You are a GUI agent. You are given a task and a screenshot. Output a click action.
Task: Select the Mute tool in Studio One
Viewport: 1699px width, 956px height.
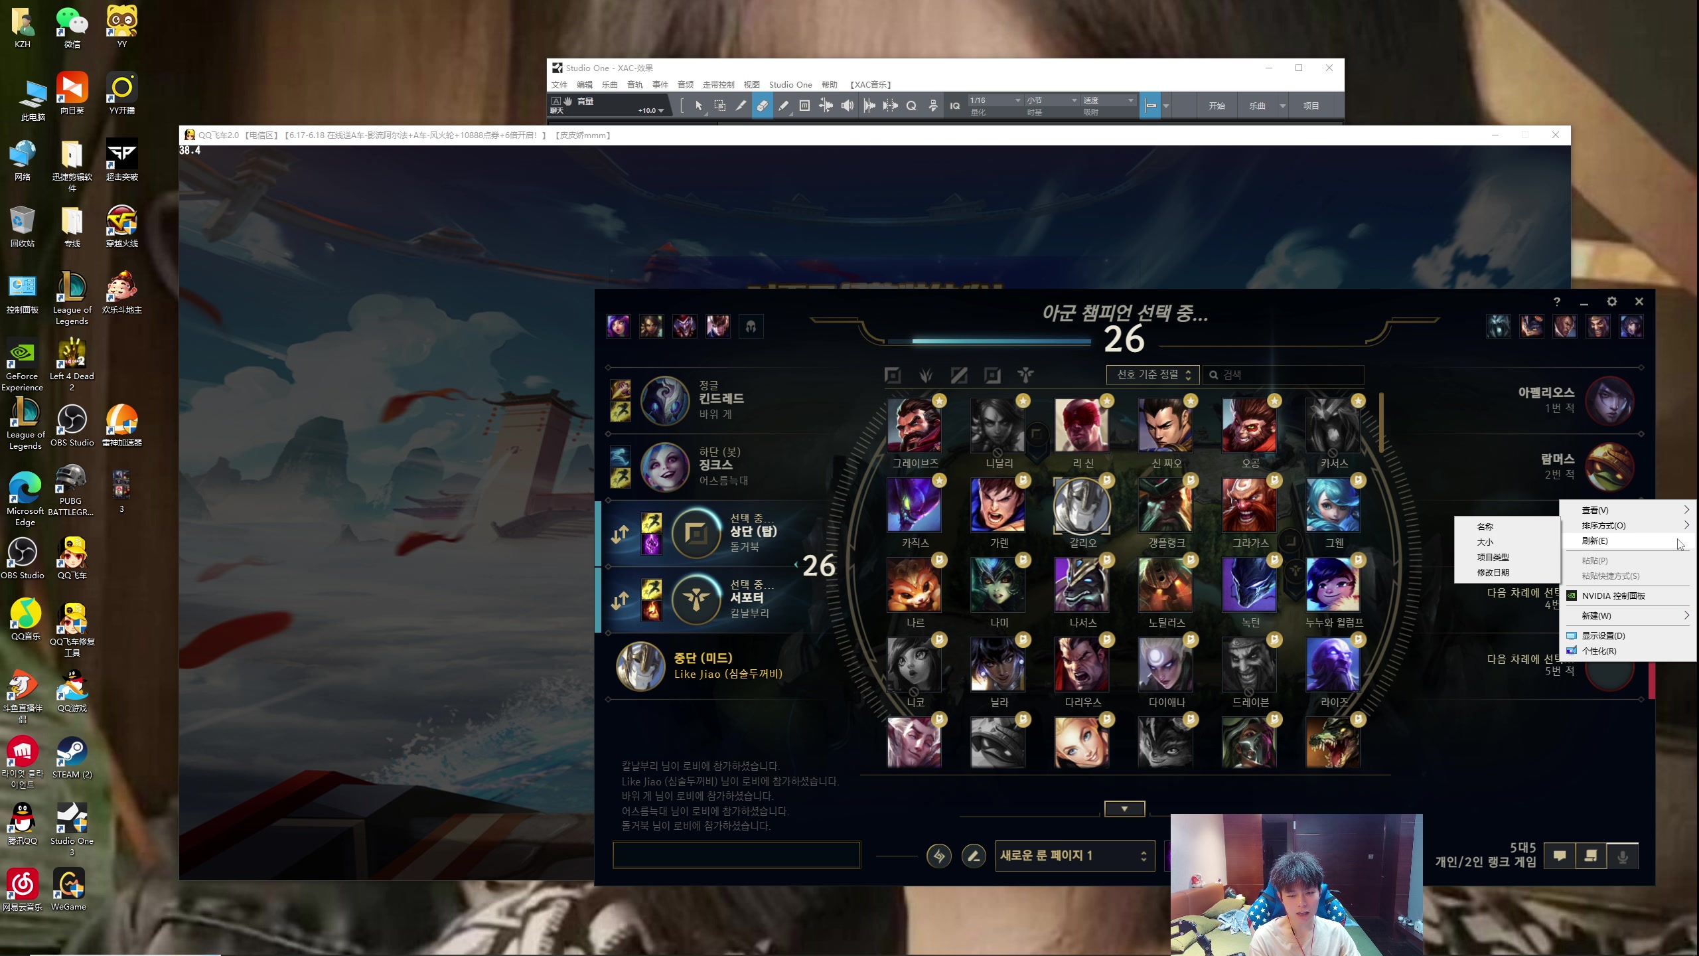pyautogui.click(x=804, y=106)
